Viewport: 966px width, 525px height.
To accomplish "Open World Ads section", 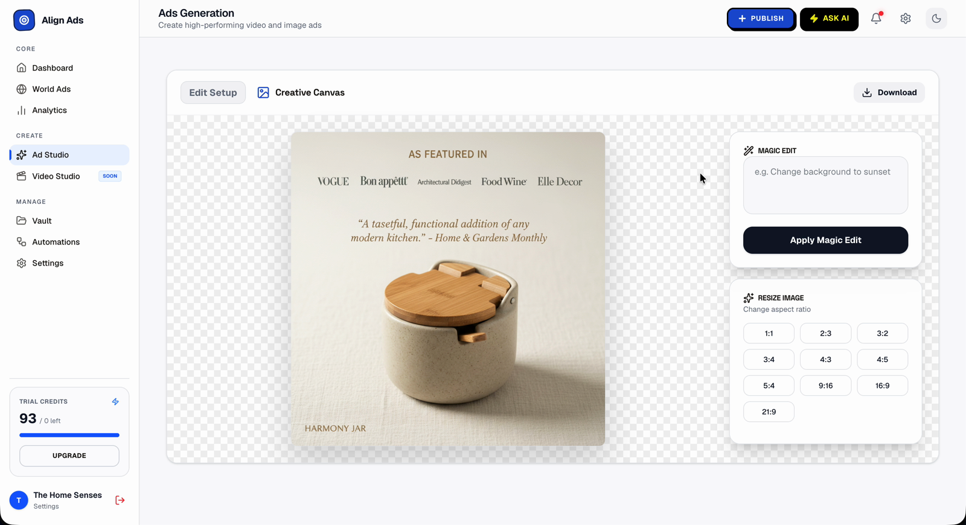I will (69, 89).
